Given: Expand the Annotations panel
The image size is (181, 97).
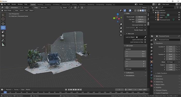Looking at the screenshot, I should pyautogui.click(x=130, y=76).
